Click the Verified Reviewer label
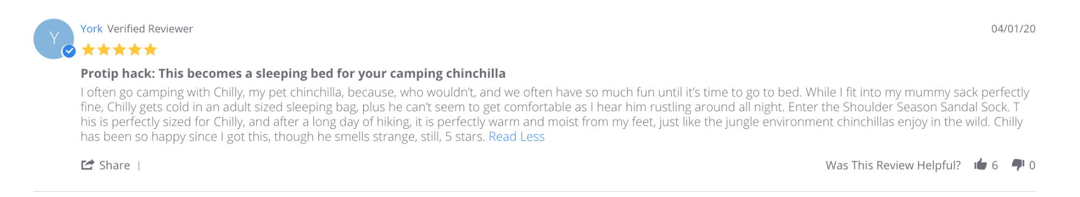The width and height of the screenshot is (1080, 197). coord(150,29)
